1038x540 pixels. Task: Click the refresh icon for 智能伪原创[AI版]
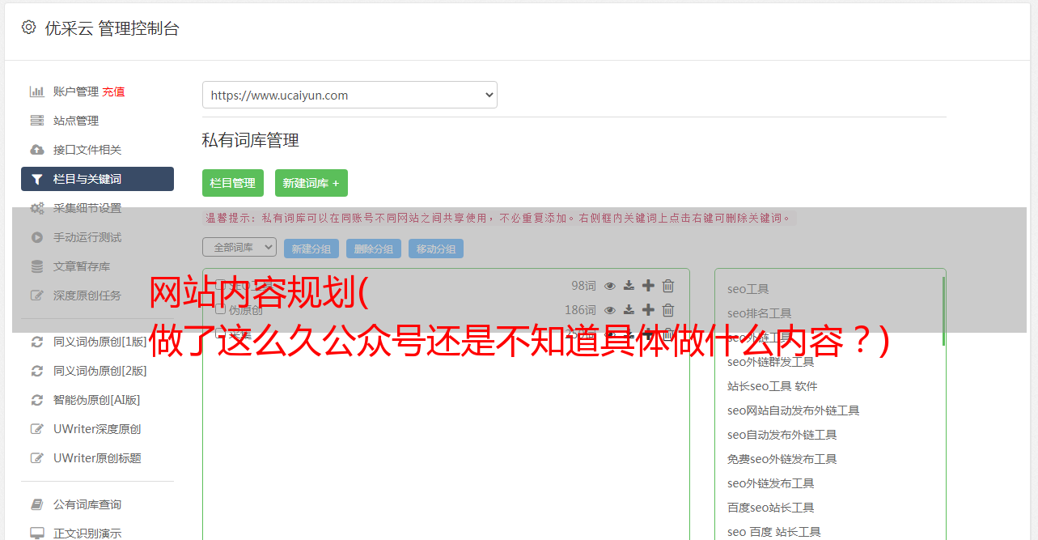click(x=37, y=400)
